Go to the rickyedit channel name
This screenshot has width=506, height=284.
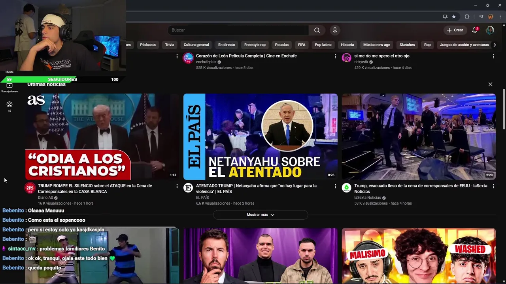361,62
